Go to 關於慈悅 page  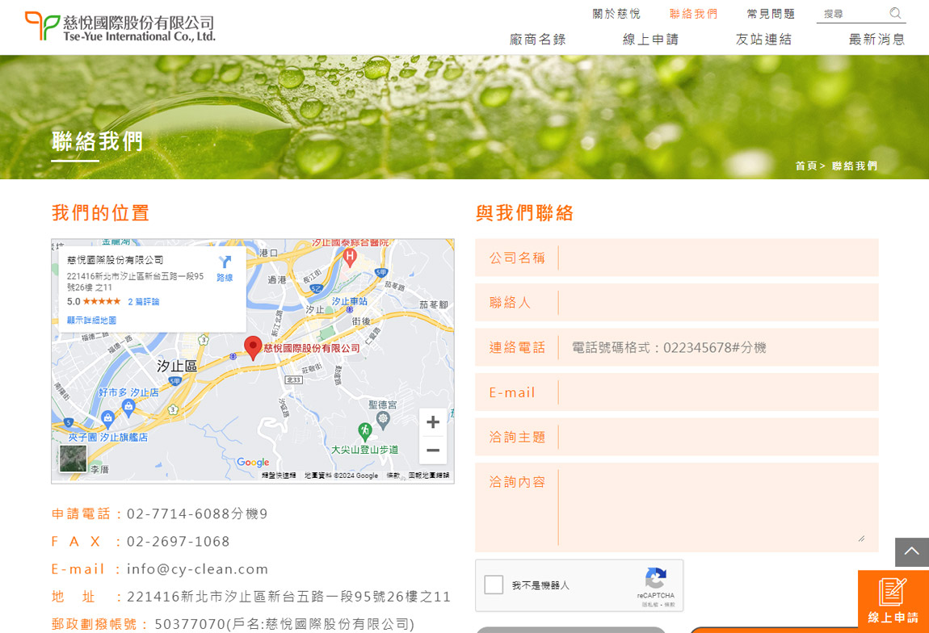[616, 14]
